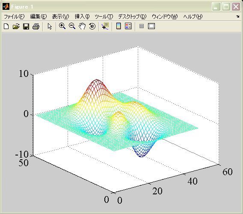Expand the 挿入(I) menu
Viewport: 243px width, 214px height.
pos(82,17)
